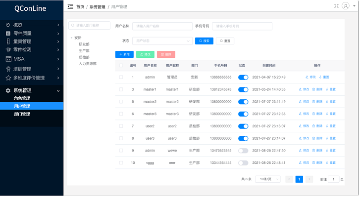Click the 重置 button next to search
359x197 pixels.
click(225, 41)
